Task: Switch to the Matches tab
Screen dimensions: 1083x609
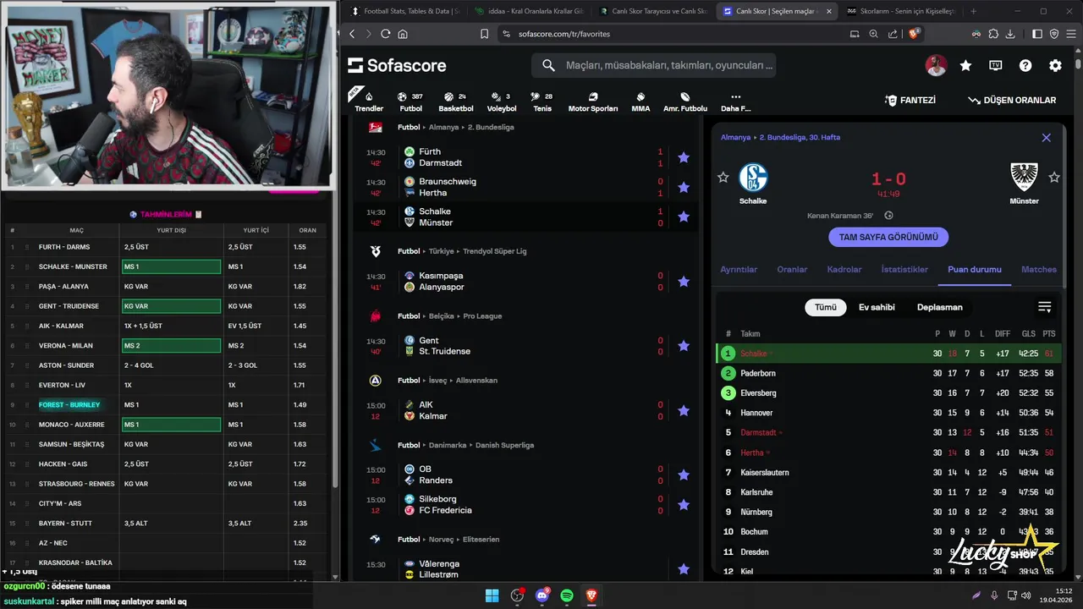Action: click(x=1039, y=270)
